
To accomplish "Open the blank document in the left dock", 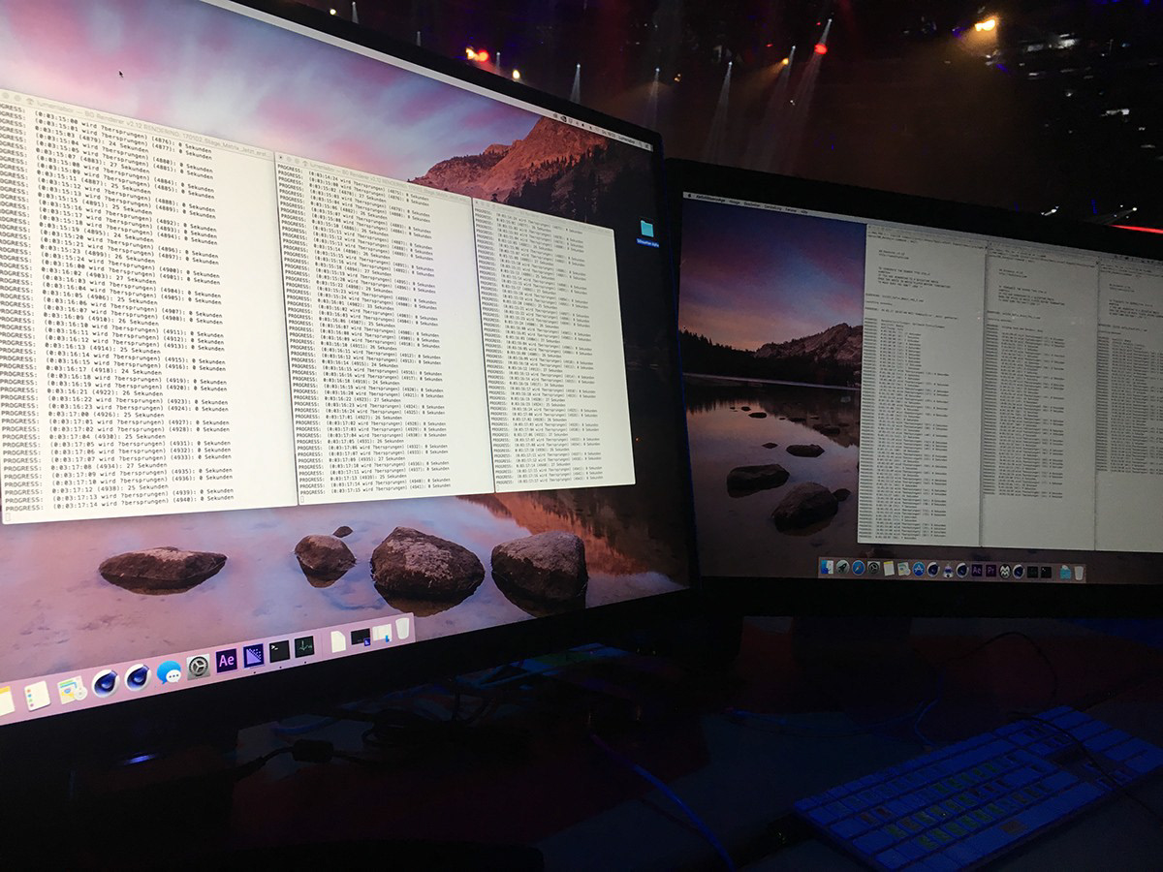I will [x=338, y=641].
